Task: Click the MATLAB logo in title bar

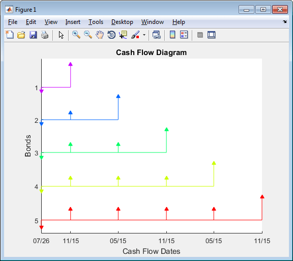Action: click(9, 9)
